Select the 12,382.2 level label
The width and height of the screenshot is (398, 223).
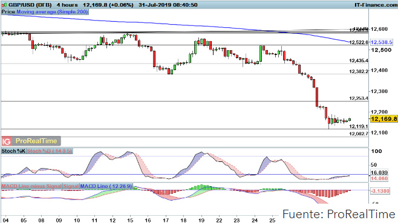tap(359, 71)
